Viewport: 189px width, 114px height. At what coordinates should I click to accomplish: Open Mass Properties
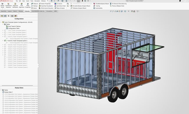point(28,6)
